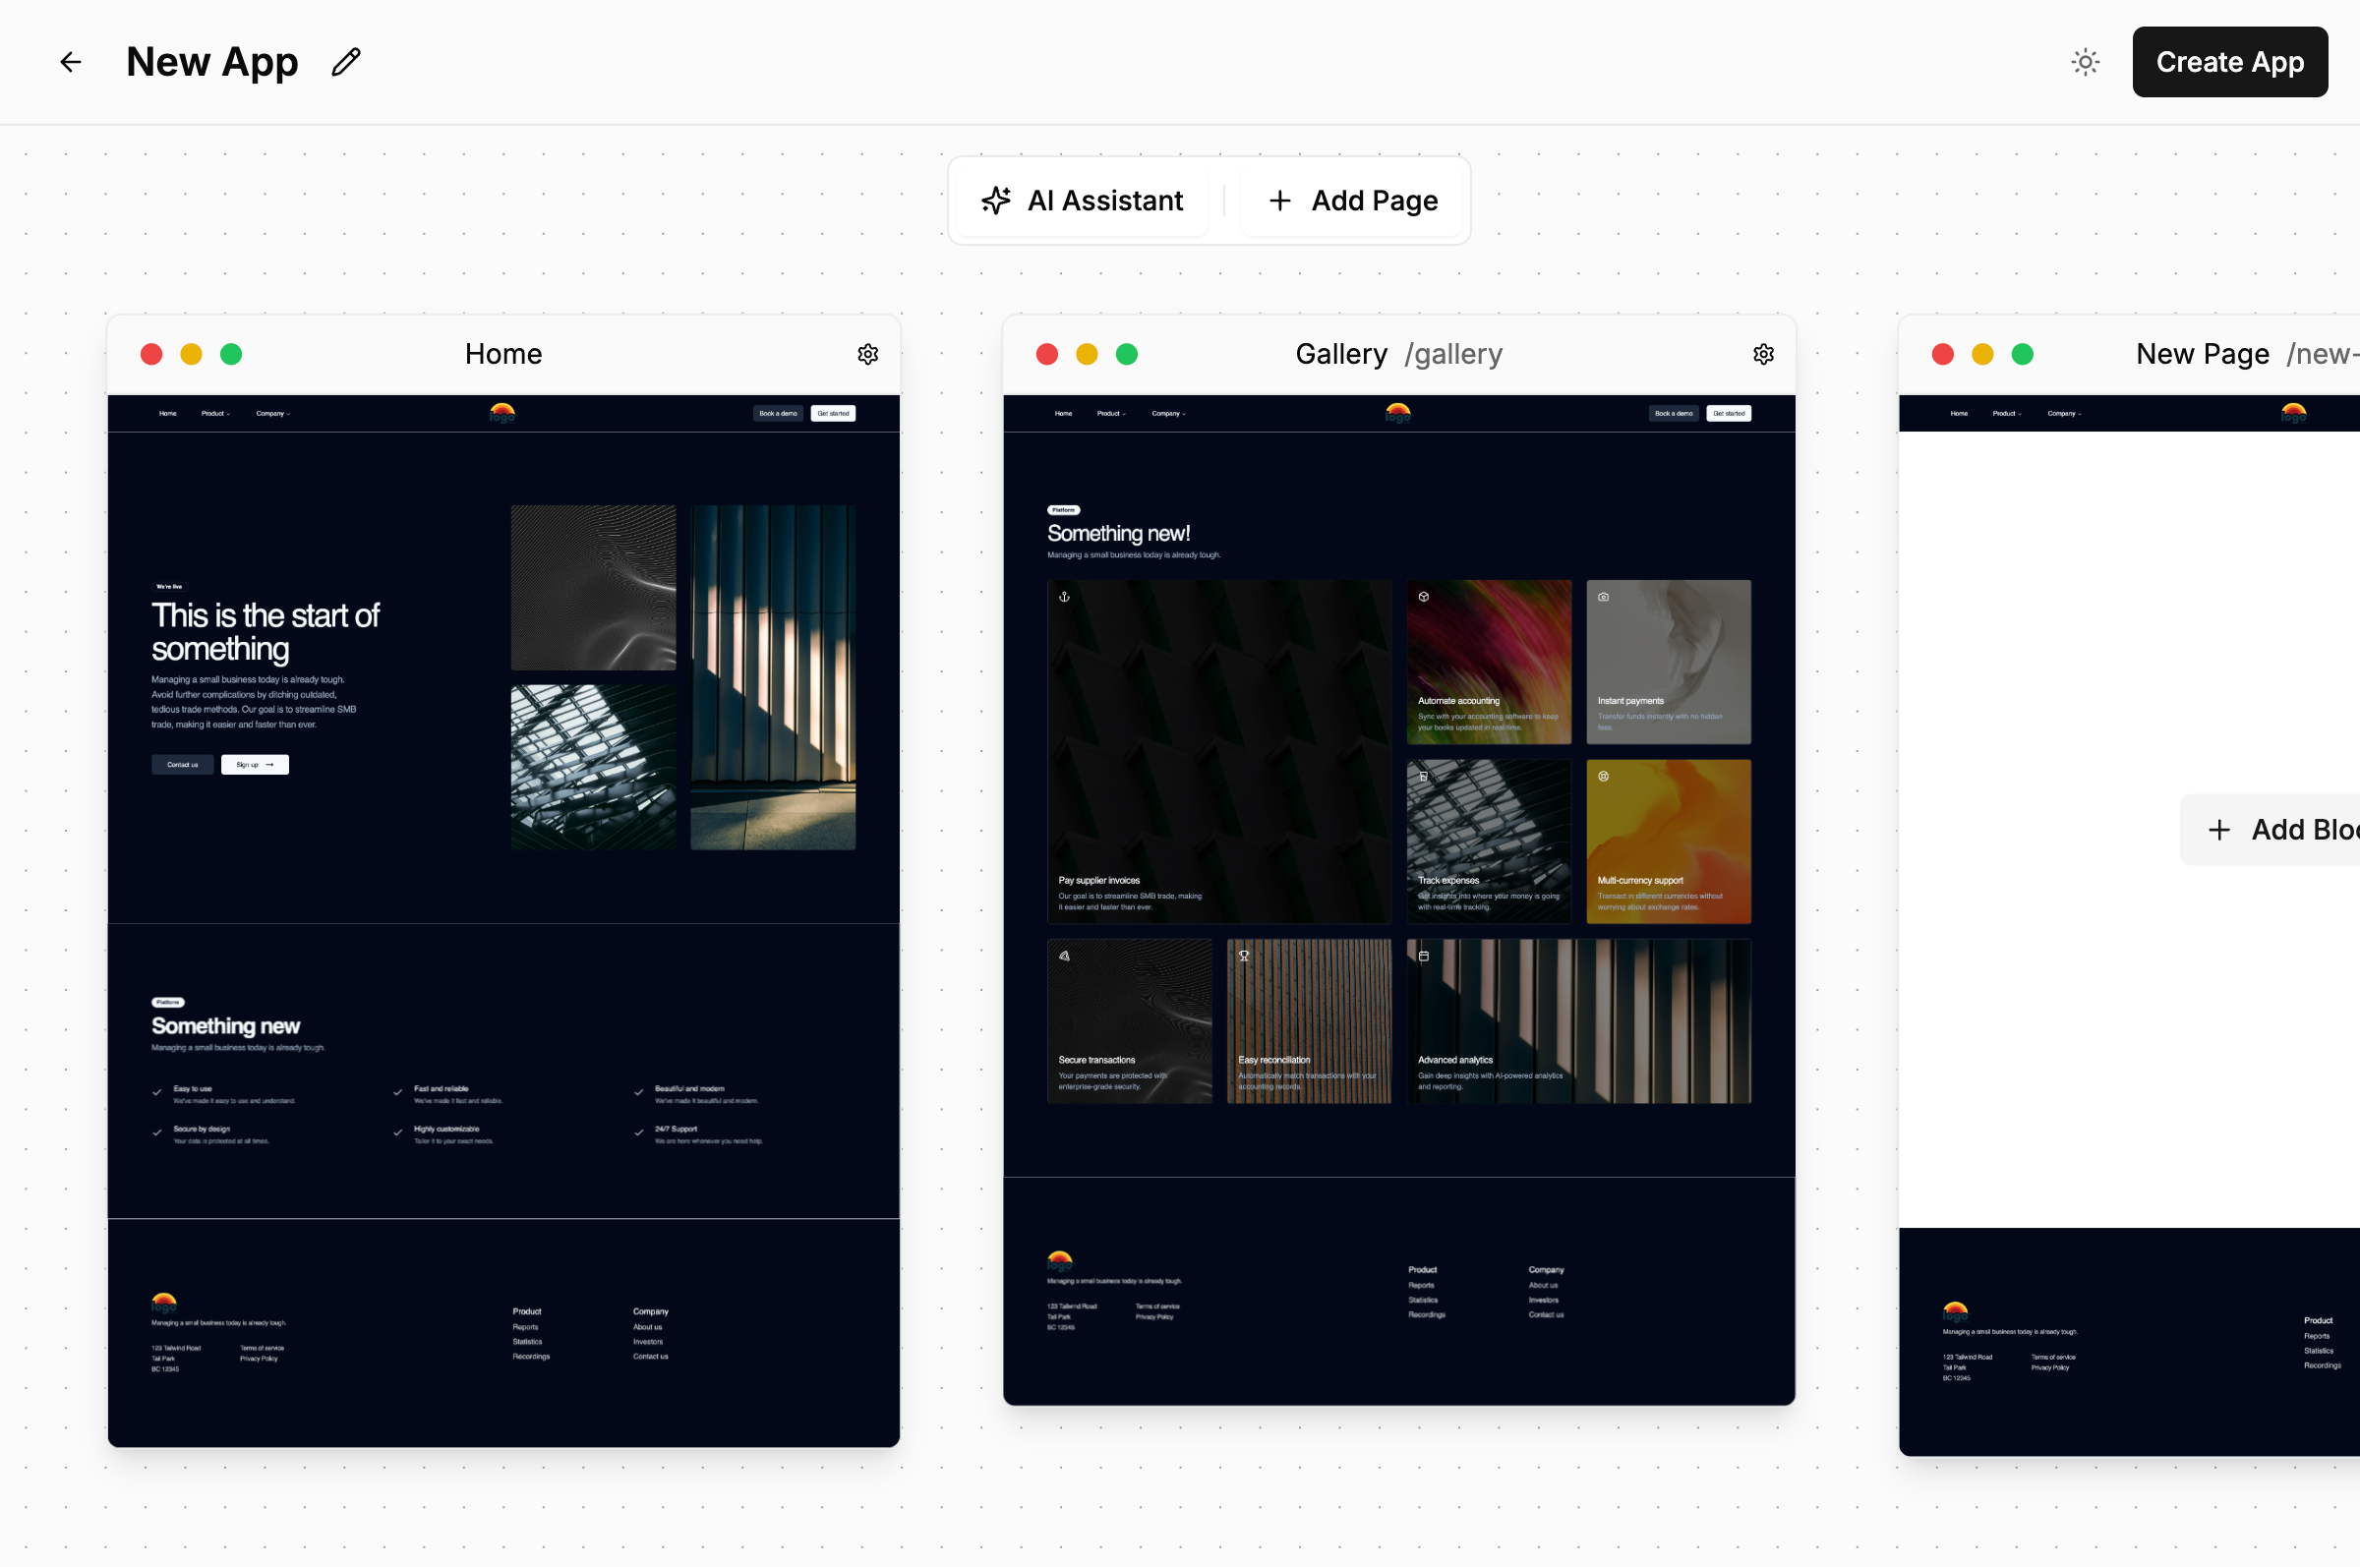
Task: Click the back arrow icon
Action: click(70, 62)
